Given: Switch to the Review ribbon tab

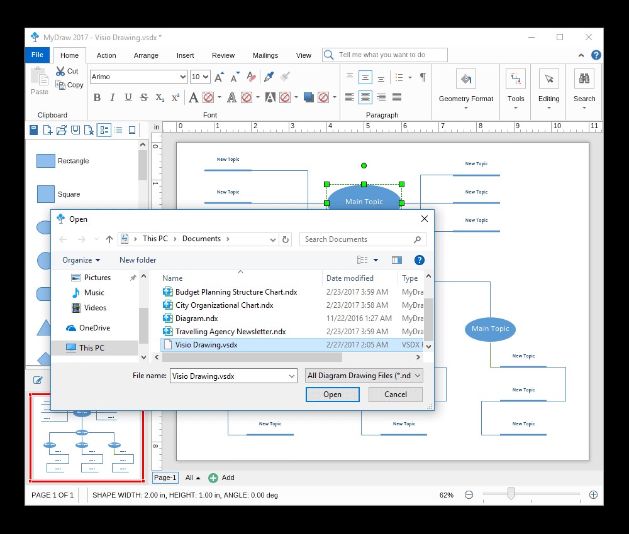Looking at the screenshot, I should (x=223, y=55).
